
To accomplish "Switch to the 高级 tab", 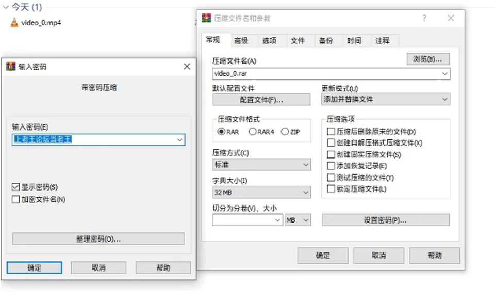I will pyautogui.click(x=241, y=40).
